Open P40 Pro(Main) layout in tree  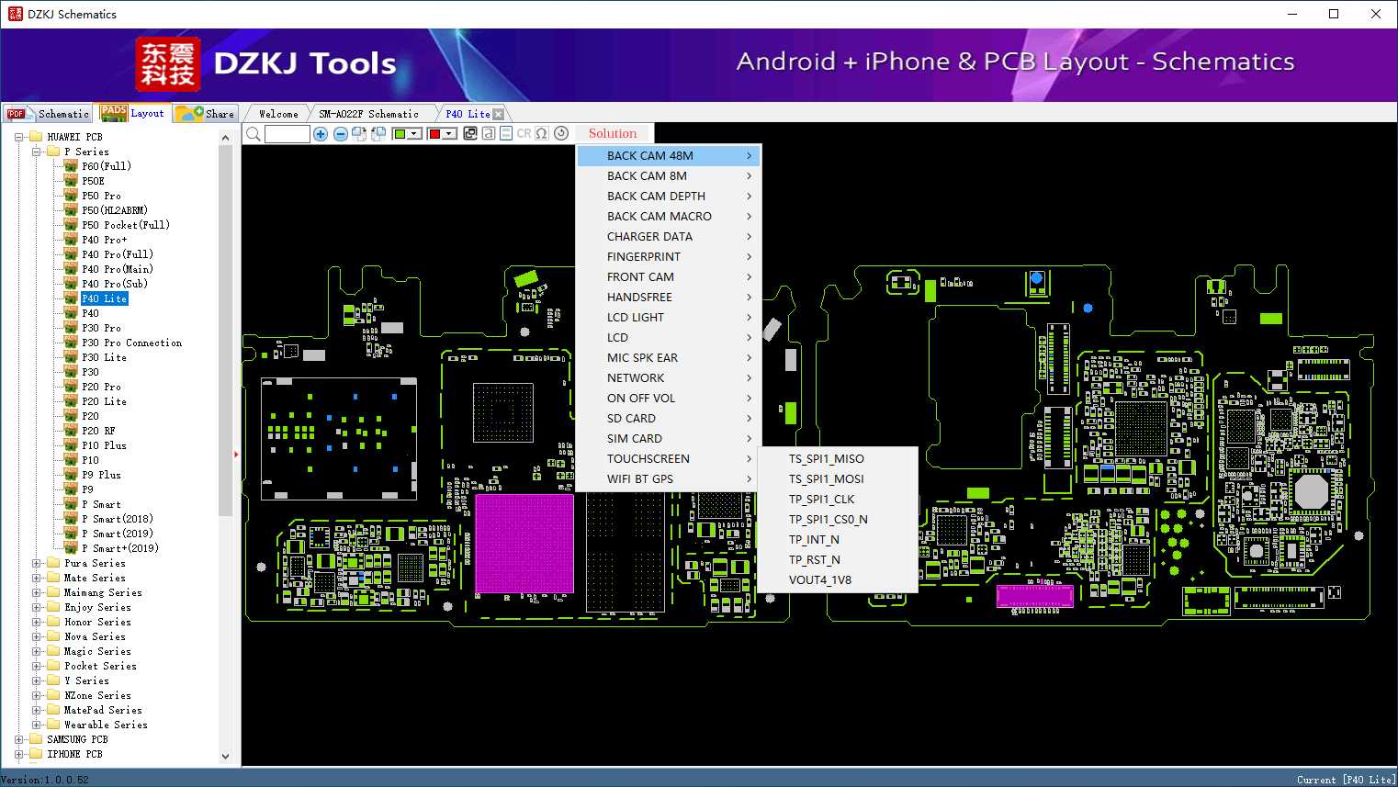(118, 269)
